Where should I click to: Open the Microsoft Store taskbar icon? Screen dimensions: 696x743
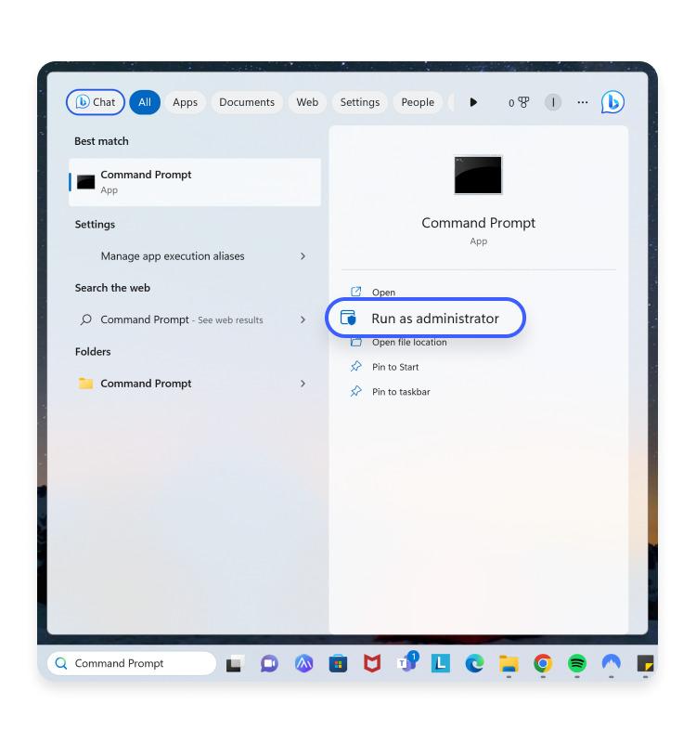tap(338, 664)
